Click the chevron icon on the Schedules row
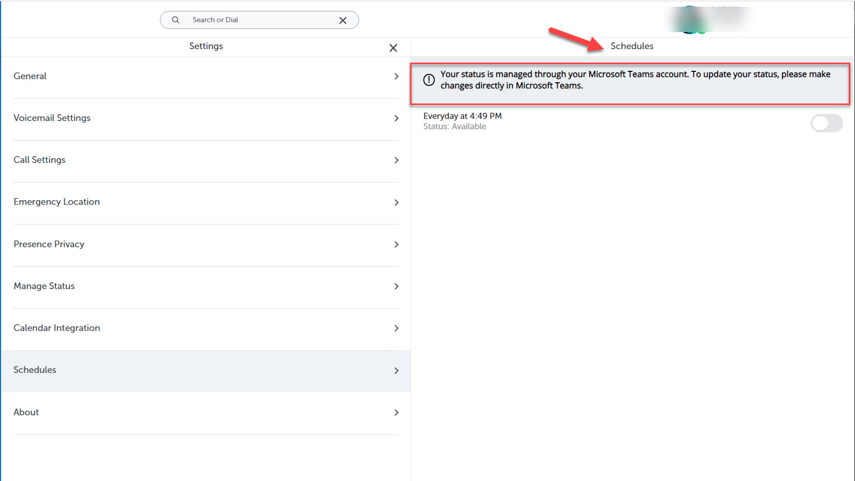Viewport: 855px width, 481px height. 396,370
